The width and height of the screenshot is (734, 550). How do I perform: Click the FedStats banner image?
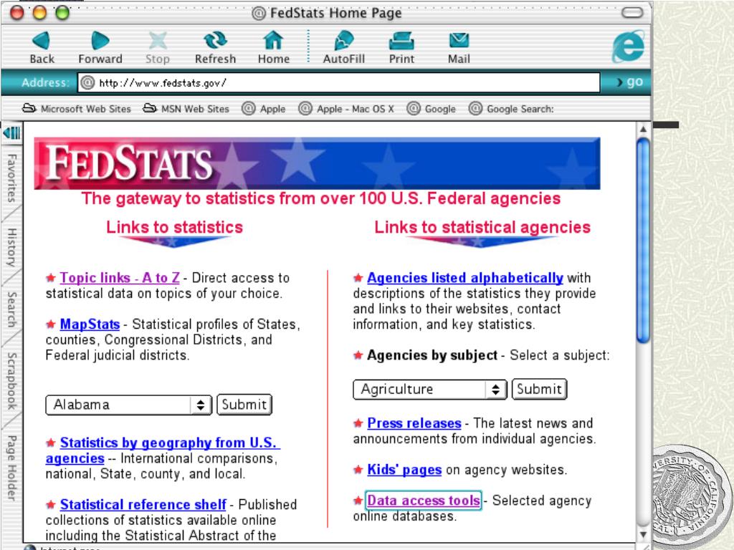coord(317,163)
